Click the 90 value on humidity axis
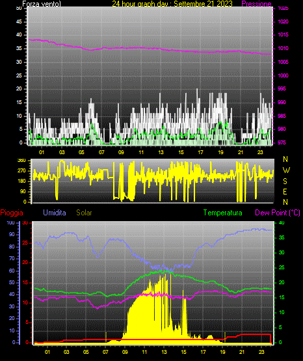Image resolution: width=303 pixels, height=361 pixels. [12, 234]
